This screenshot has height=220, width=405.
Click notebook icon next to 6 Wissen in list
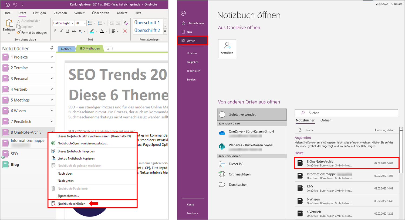(300, 201)
